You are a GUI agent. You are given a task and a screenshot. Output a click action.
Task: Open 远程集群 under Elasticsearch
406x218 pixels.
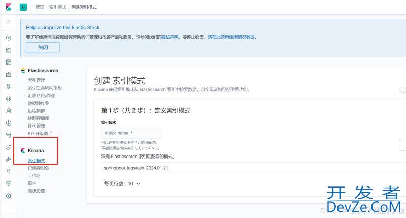tap(37, 111)
